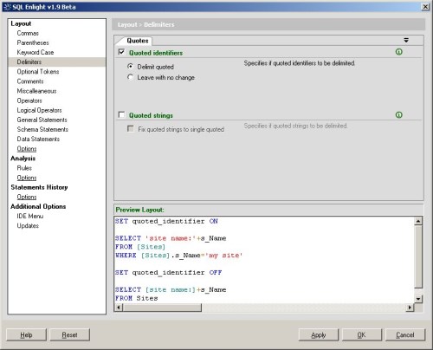The height and width of the screenshot is (350, 433).
Task: Select Miscellaneous in the sidebar
Action: 36,91
